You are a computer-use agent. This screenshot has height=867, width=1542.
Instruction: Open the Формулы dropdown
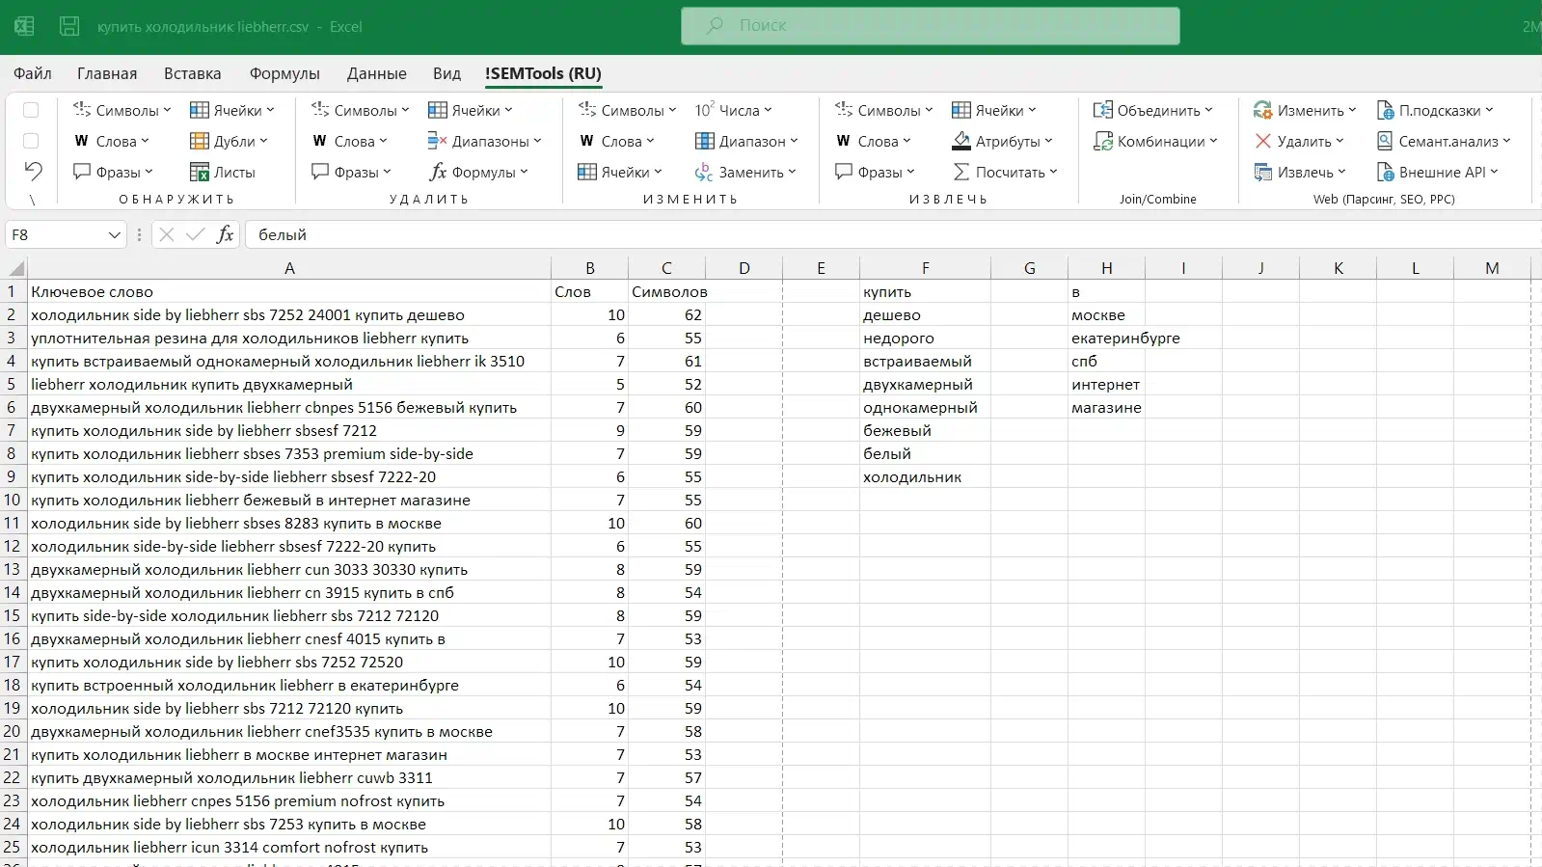pyautogui.click(x=479, y=172)
